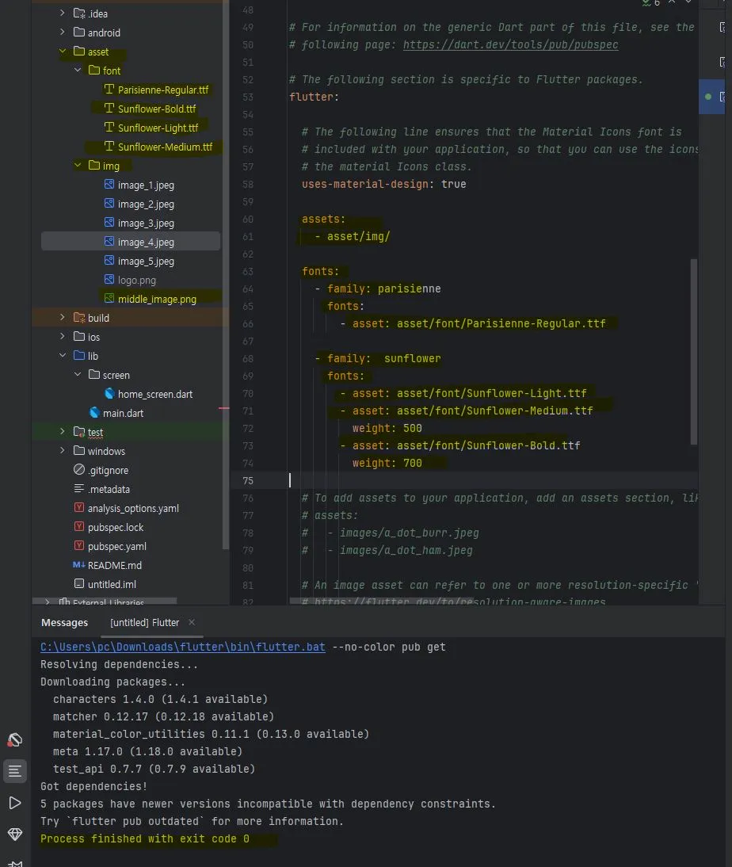This screenshot has width=732, height=867.
Task: Expand the android folder
Action: (x=62, y=32)
